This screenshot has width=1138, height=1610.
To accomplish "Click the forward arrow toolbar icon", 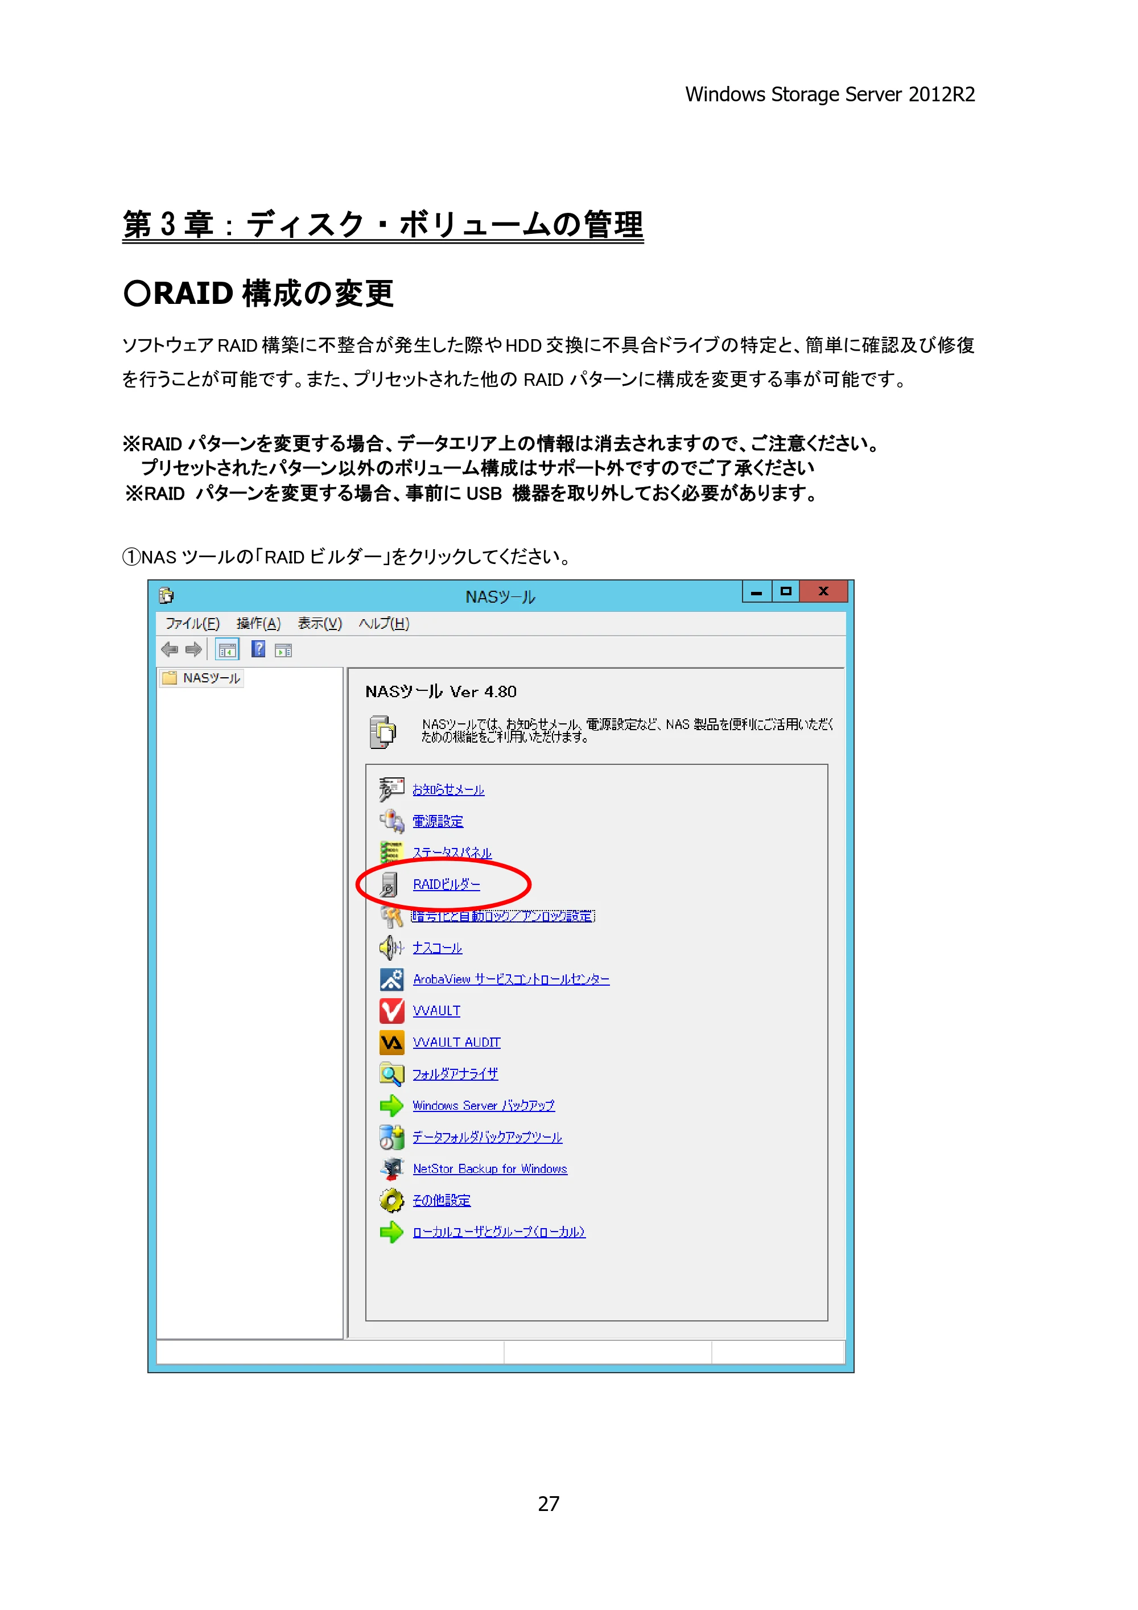I will 193,649.
